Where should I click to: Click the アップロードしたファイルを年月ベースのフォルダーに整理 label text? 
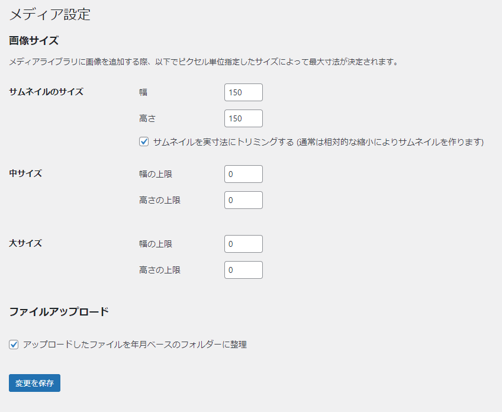pos(134,345)
